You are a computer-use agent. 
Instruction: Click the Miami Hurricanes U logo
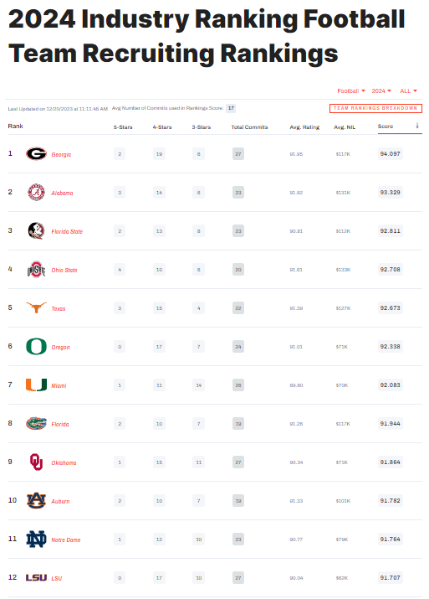[36, 385]
